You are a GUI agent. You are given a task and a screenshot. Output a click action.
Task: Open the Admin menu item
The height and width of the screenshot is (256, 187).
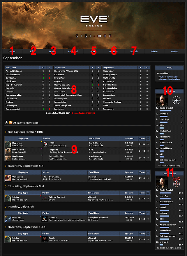154,51
